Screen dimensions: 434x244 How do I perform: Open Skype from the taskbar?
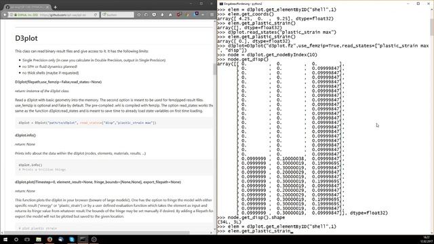click(72, 239)
